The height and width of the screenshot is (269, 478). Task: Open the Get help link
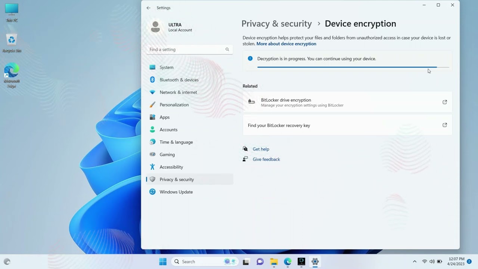(261, 149)
